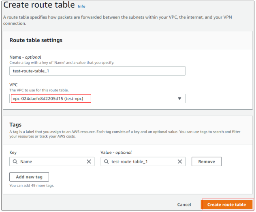Click the VPC field label
Image resolution: width=256 pixels, height=212 pixels.
pyautogui.click(x=13, y=85)
